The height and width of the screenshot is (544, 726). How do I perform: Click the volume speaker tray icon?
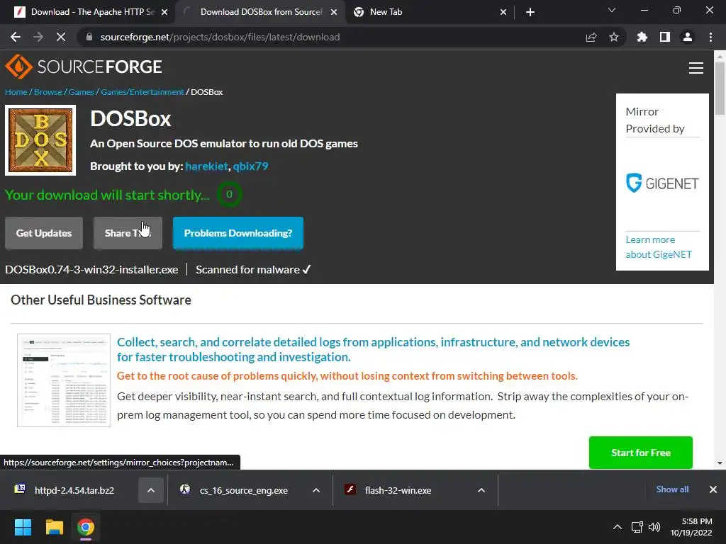654,527
